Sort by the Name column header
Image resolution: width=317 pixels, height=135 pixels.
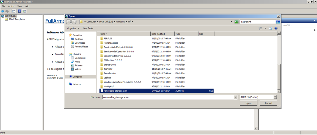click(124, 34)
